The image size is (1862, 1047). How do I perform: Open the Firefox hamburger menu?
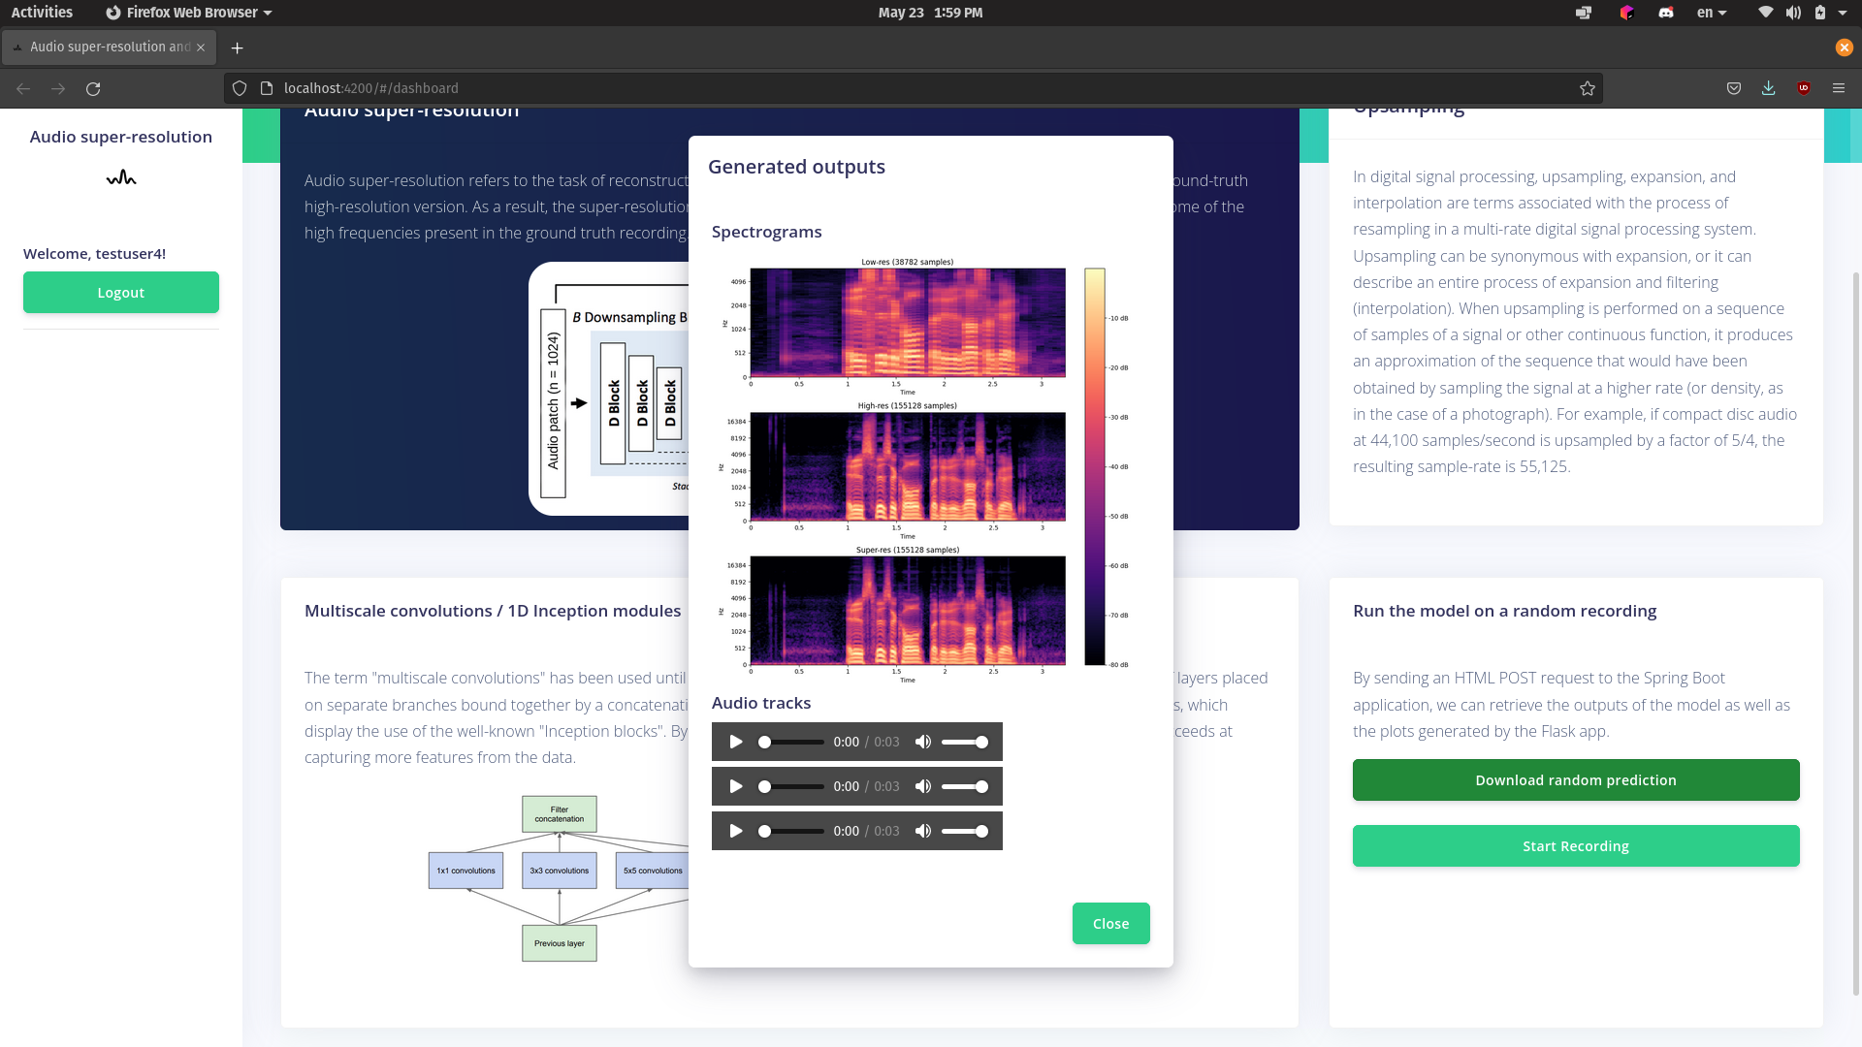point(1838,88)
